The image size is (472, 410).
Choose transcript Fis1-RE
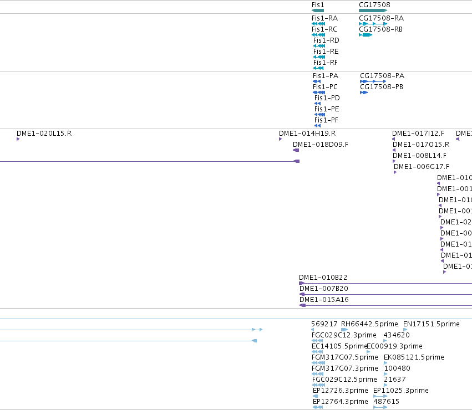(x=326, y=52)
